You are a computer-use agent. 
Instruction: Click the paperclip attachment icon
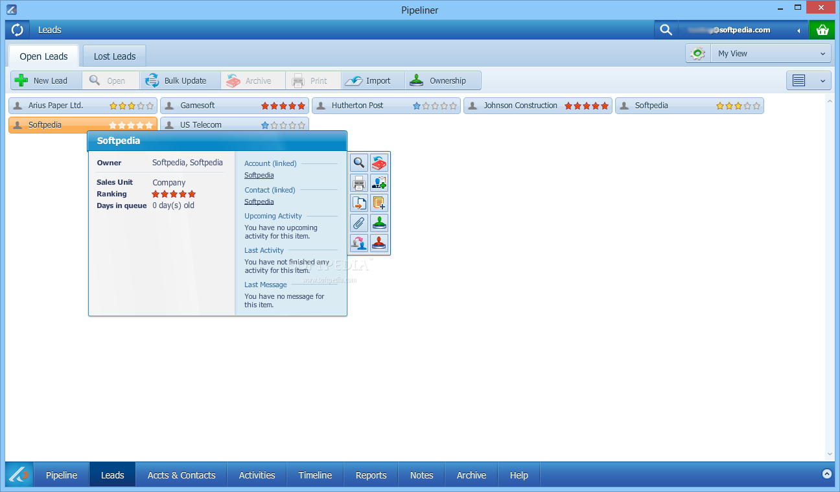(359, 223)
